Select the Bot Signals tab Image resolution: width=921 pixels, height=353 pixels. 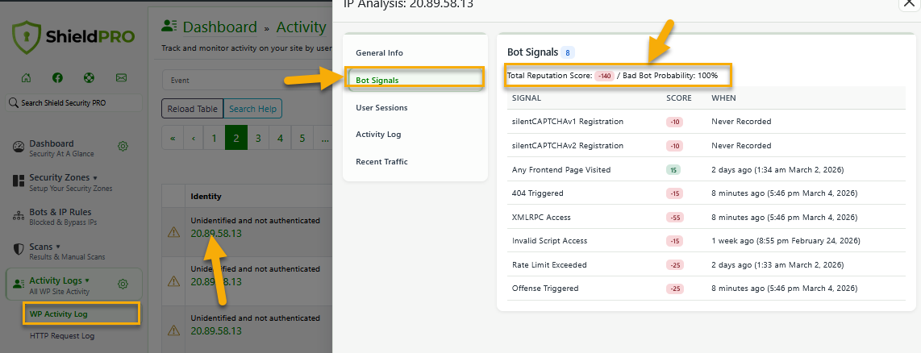pos(415,79)
